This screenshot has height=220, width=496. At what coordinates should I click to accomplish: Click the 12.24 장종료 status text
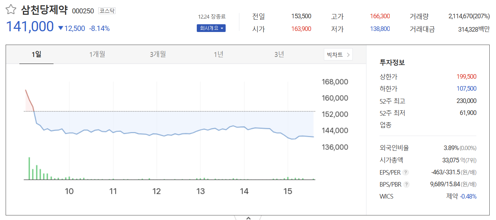(x=212, y=17)
